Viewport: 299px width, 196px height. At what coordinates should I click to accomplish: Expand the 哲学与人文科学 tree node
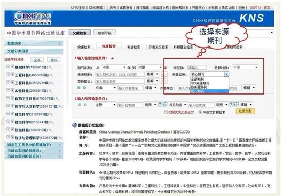(x=8, y=105)
